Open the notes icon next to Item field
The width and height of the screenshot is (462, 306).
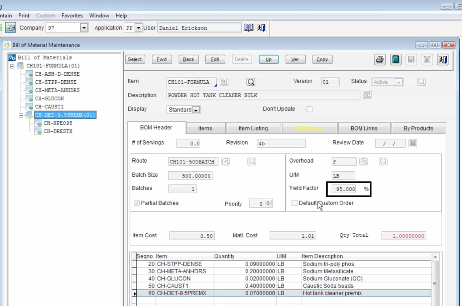[x=224, y=82]
